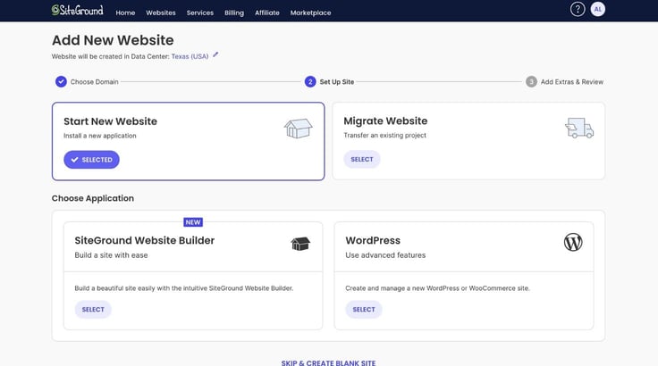Click the WordPress heading text
The height and width of the screenshot is (366, 658).
click(373, 240)
